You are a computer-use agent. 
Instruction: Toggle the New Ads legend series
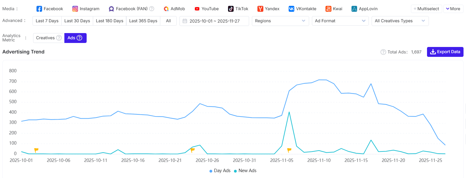[x=245, y=171]
